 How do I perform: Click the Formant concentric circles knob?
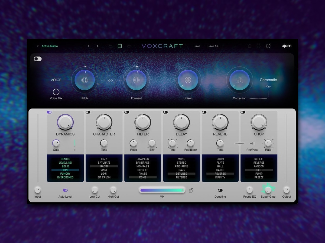[136, 80]
